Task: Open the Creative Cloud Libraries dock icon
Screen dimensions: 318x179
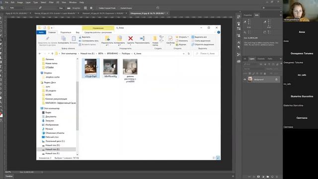Action: point(238,61)
